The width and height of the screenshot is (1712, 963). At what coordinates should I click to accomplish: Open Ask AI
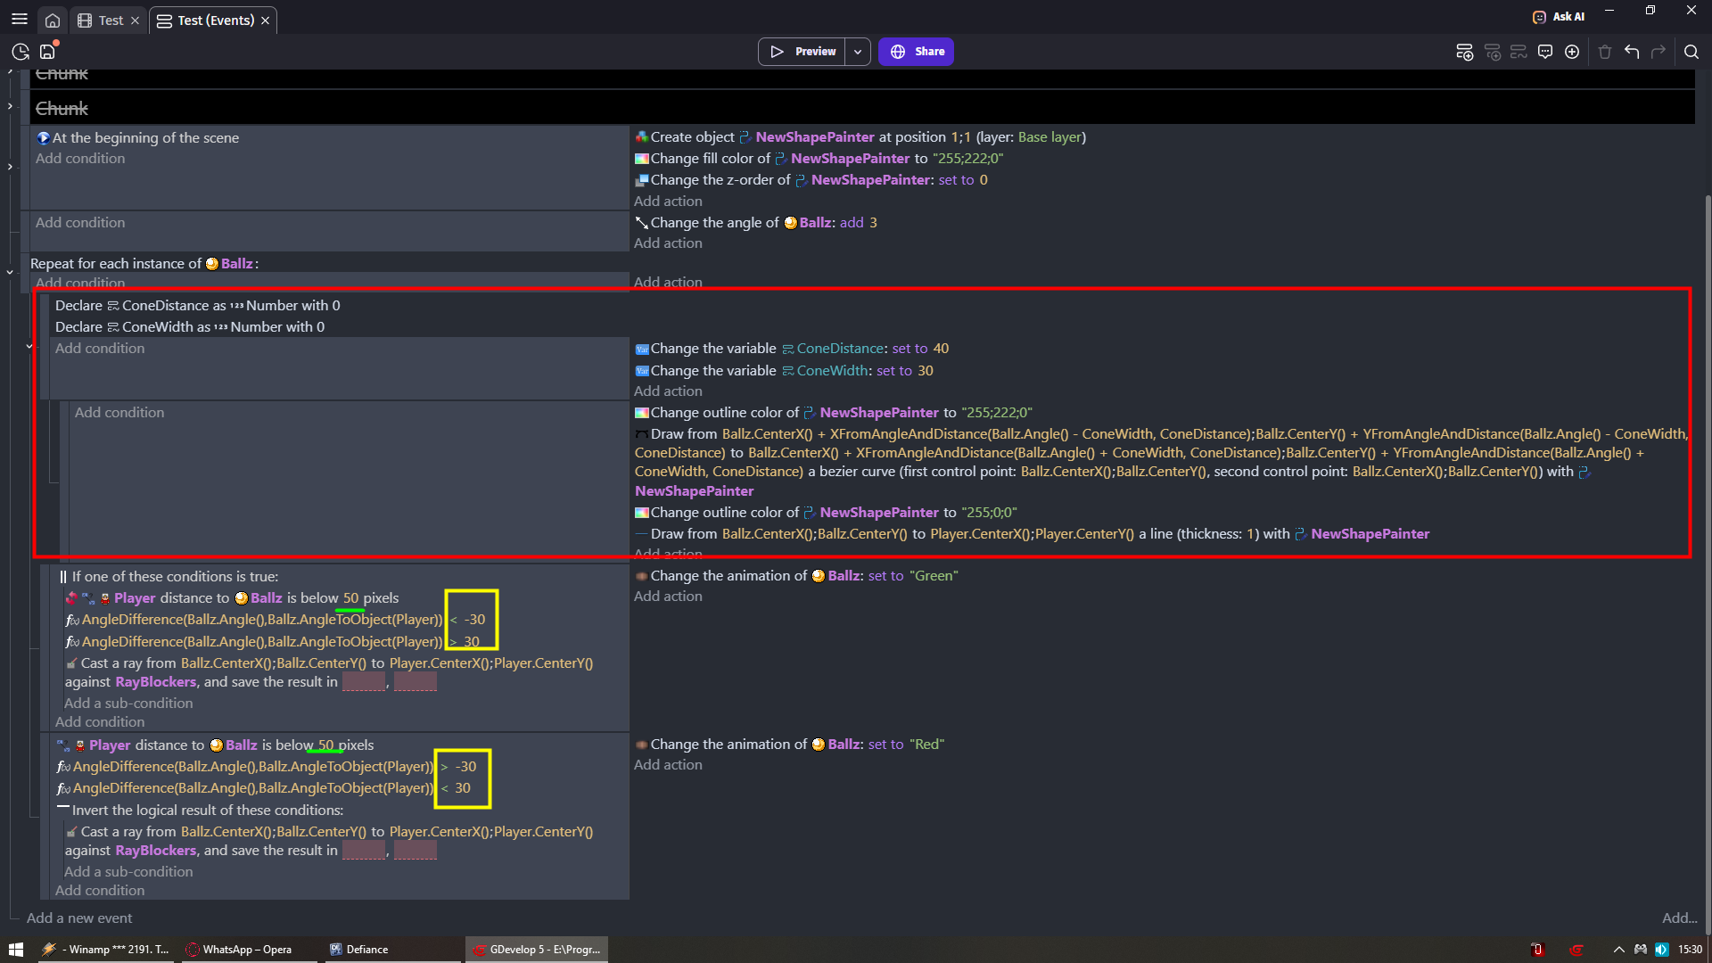click(1559, 16)
